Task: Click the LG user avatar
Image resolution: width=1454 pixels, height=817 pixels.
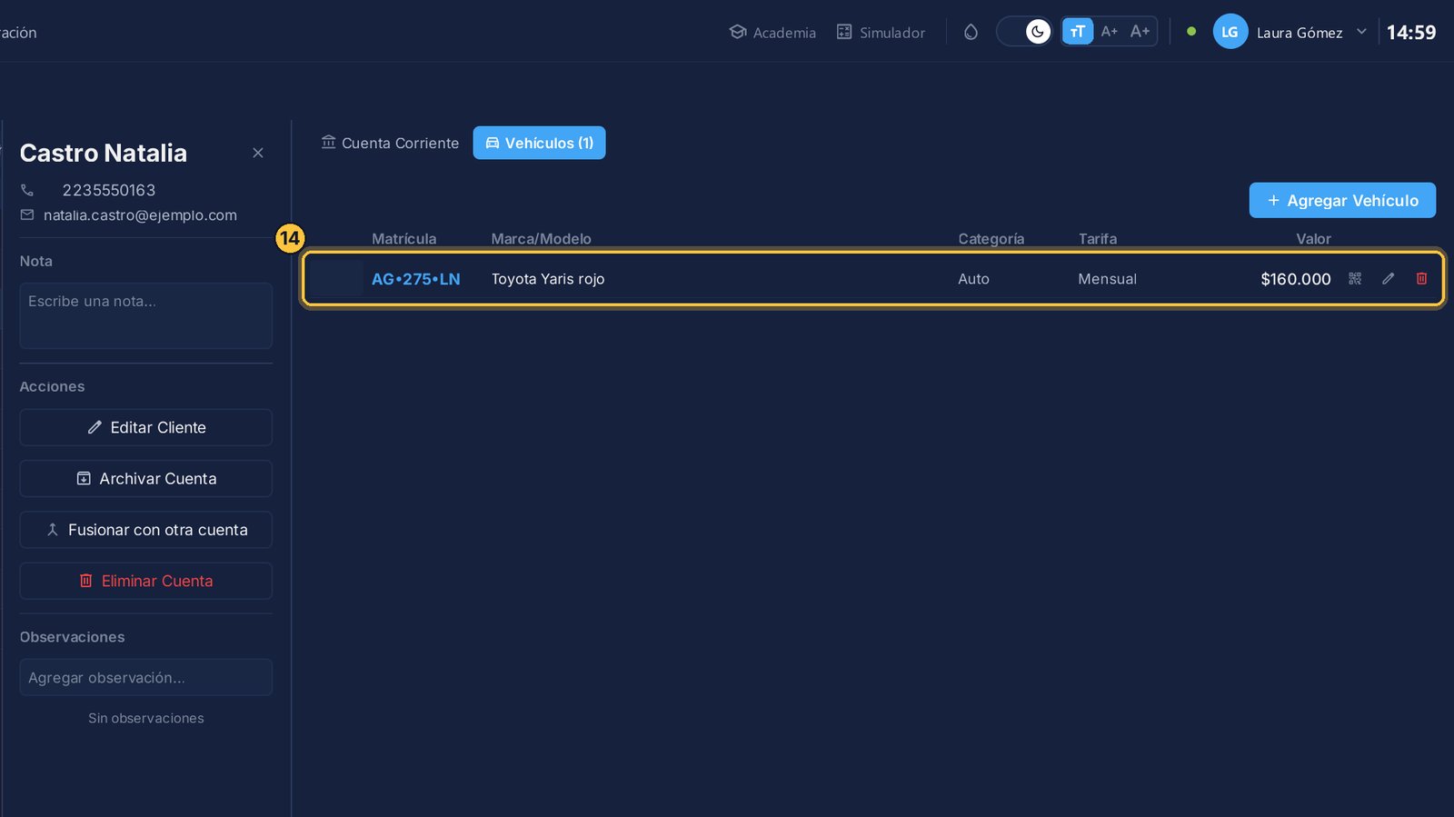Action: pyautogui.click(x=1230, y=32)
